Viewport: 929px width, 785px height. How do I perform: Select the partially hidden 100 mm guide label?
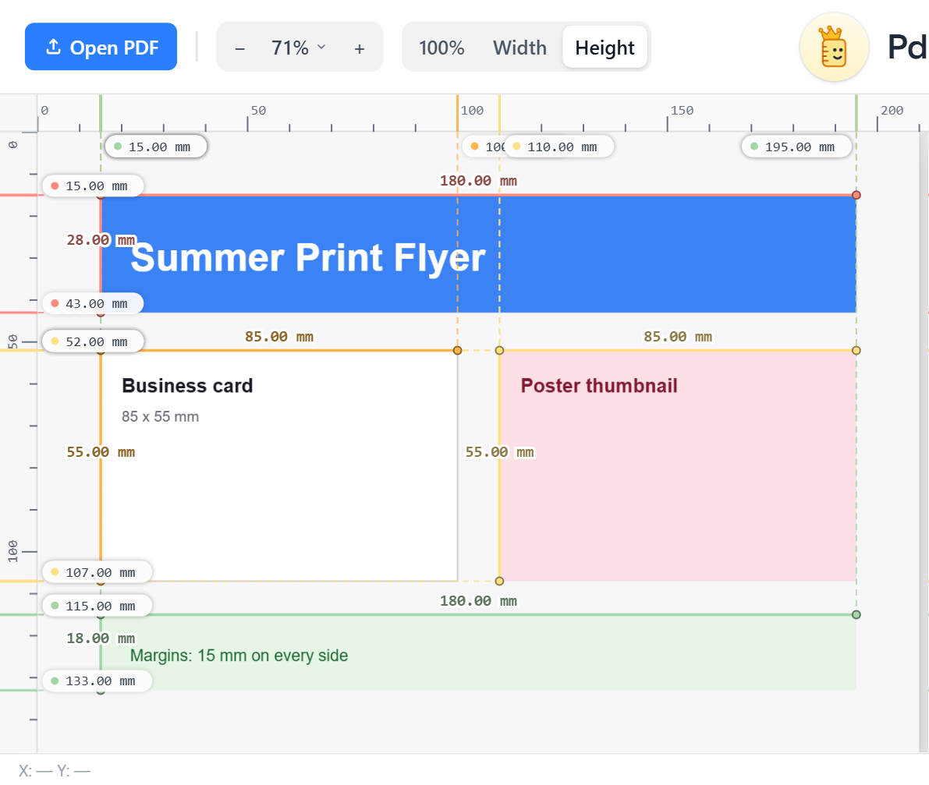point(484,147)
